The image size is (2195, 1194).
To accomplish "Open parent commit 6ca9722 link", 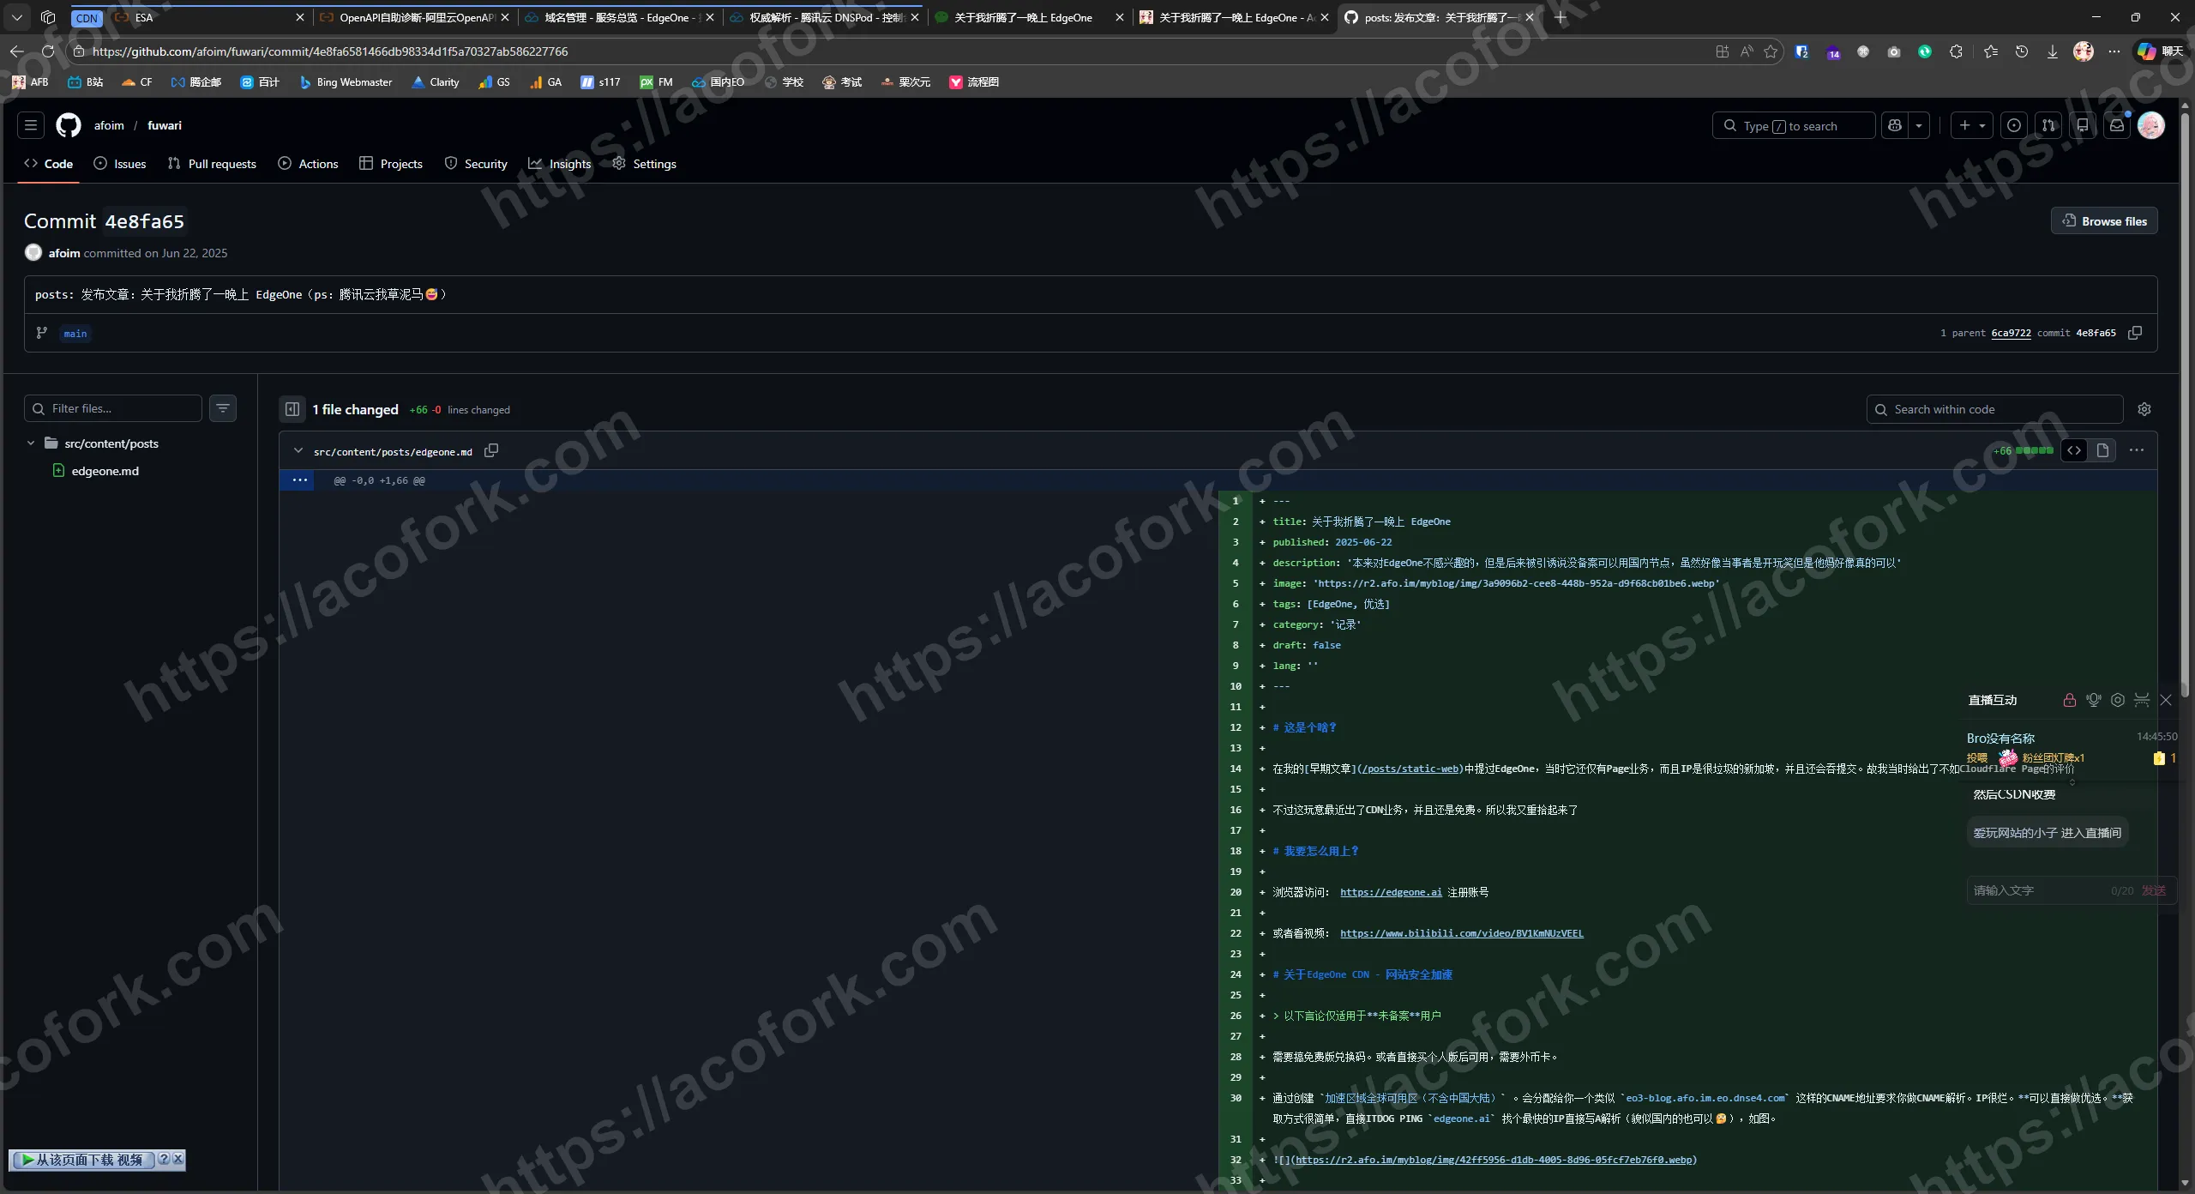I will (x=2011, y=333).
